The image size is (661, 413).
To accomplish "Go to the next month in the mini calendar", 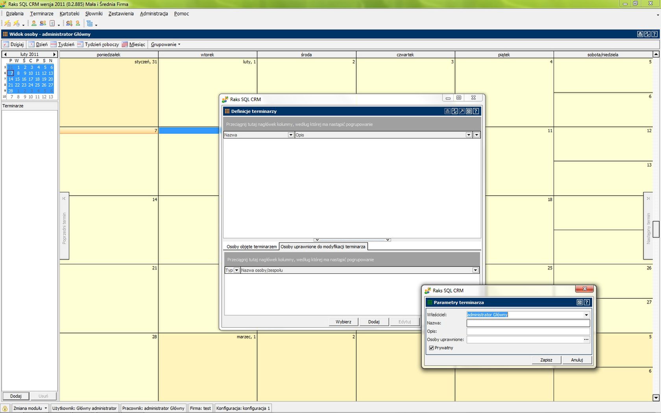I will point(54,54).
